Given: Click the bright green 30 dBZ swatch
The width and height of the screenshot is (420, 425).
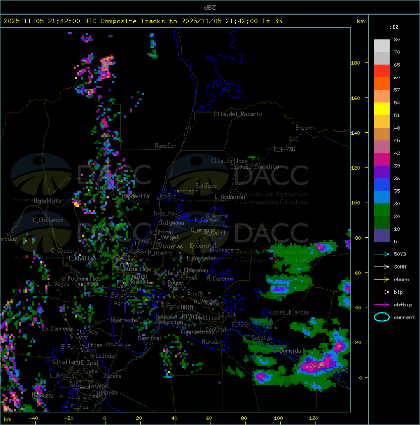Looking at the screenshot, I should pyautogui.click(x=382, y=210).
